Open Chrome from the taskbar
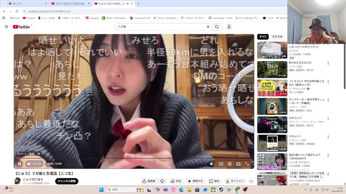The height and width of the screenshot is (194, 346). 237,190
